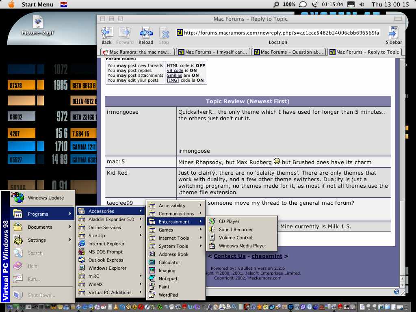
Task: Choose Shut Down from start menu
Action: pos(42,295)
